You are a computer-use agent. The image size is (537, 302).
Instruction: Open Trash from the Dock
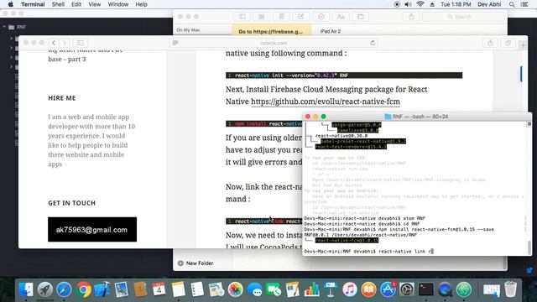510,289
